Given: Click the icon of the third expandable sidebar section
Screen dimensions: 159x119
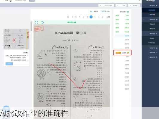Looking at the screenshot, I should coord(157,34).
